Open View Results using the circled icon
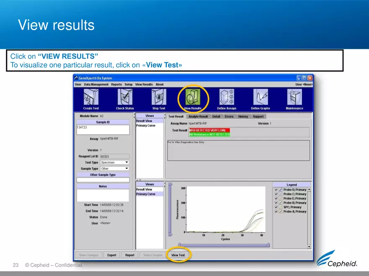The width and height of the screenshot is (369, 276). click(193, 97)
